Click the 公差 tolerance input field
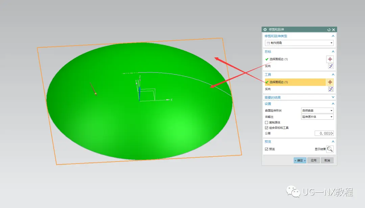365x208 pixels. (x=324, y=133)
